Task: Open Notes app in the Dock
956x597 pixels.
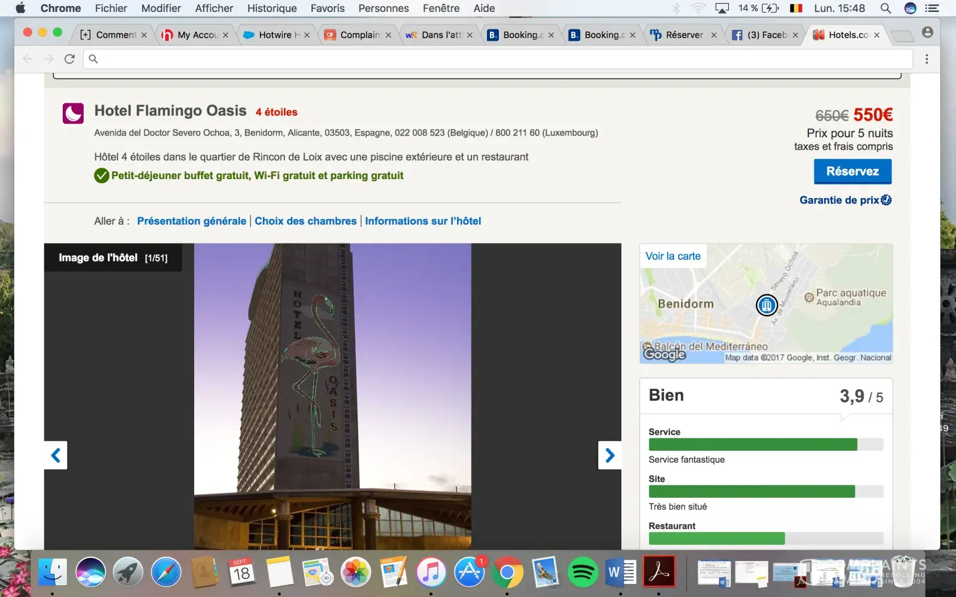Action: (x=279, y=573)
